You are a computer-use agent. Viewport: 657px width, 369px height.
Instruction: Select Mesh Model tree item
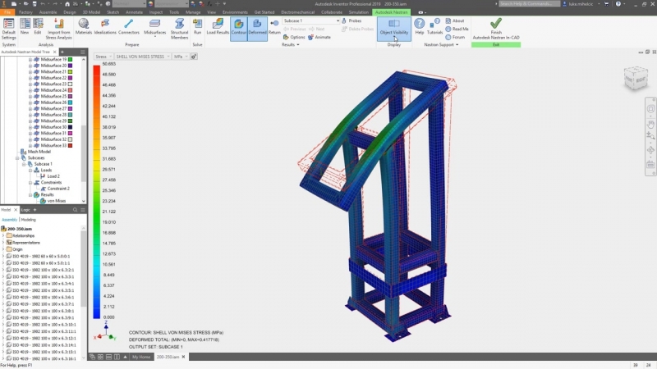click(39, 152)
